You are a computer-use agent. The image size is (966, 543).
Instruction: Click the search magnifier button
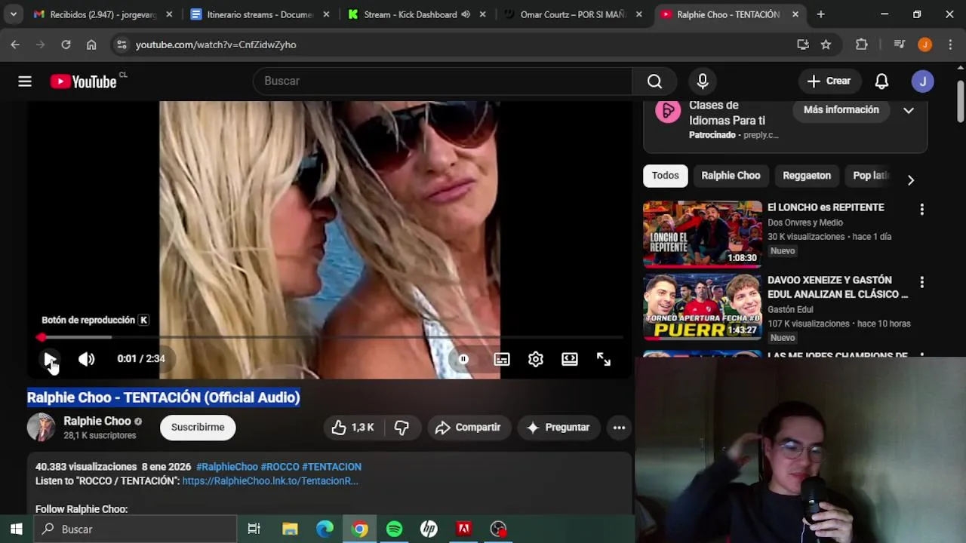654,81
